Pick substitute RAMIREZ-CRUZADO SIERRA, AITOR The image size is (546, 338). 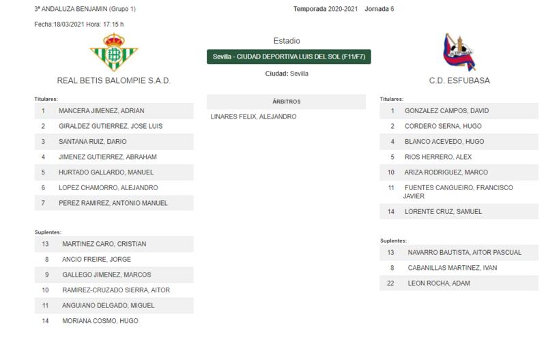(114, 290)
